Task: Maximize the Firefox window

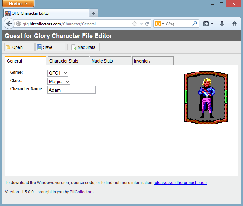Action: pos(221,4)
